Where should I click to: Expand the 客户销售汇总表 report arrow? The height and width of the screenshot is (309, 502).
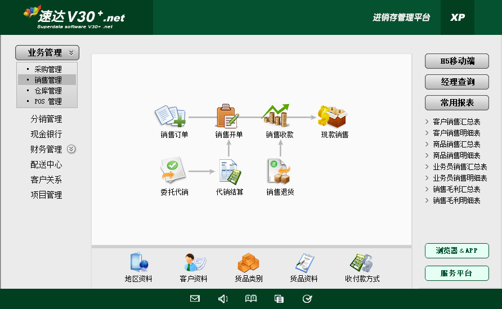(427, 122)
